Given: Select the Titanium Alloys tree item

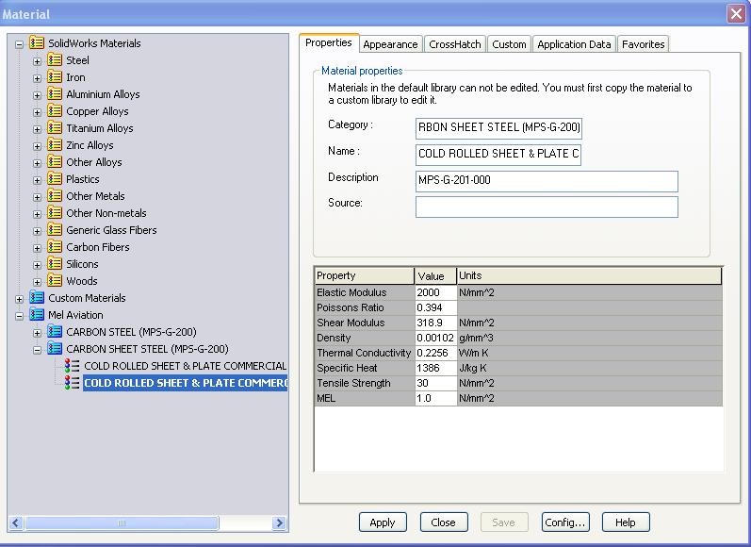Looking at the screenshot, I should (x=100, y=128).
